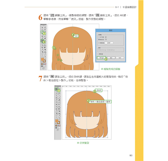The width and height of the screenshot is (168, 161).
Task: Choose the angle radio button
Action: click(x=99, y=43)
